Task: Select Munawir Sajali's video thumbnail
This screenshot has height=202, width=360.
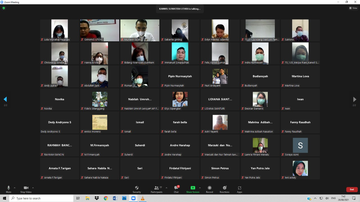Action: point(140,30)
